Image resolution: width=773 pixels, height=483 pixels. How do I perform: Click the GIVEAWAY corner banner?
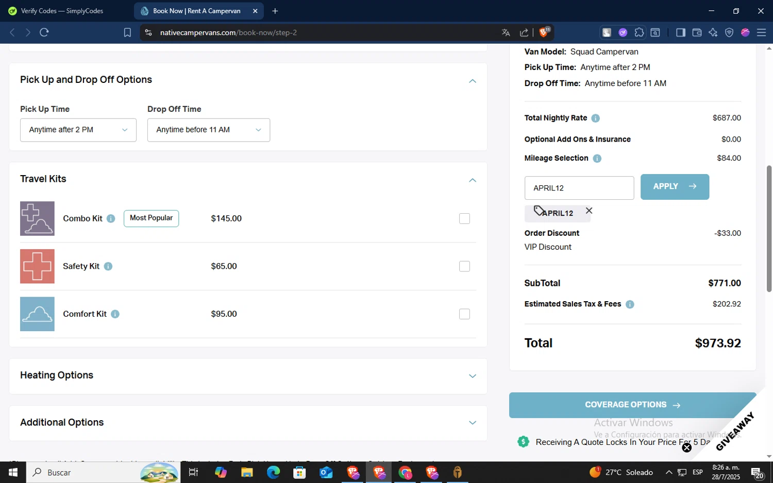[736, 431]
